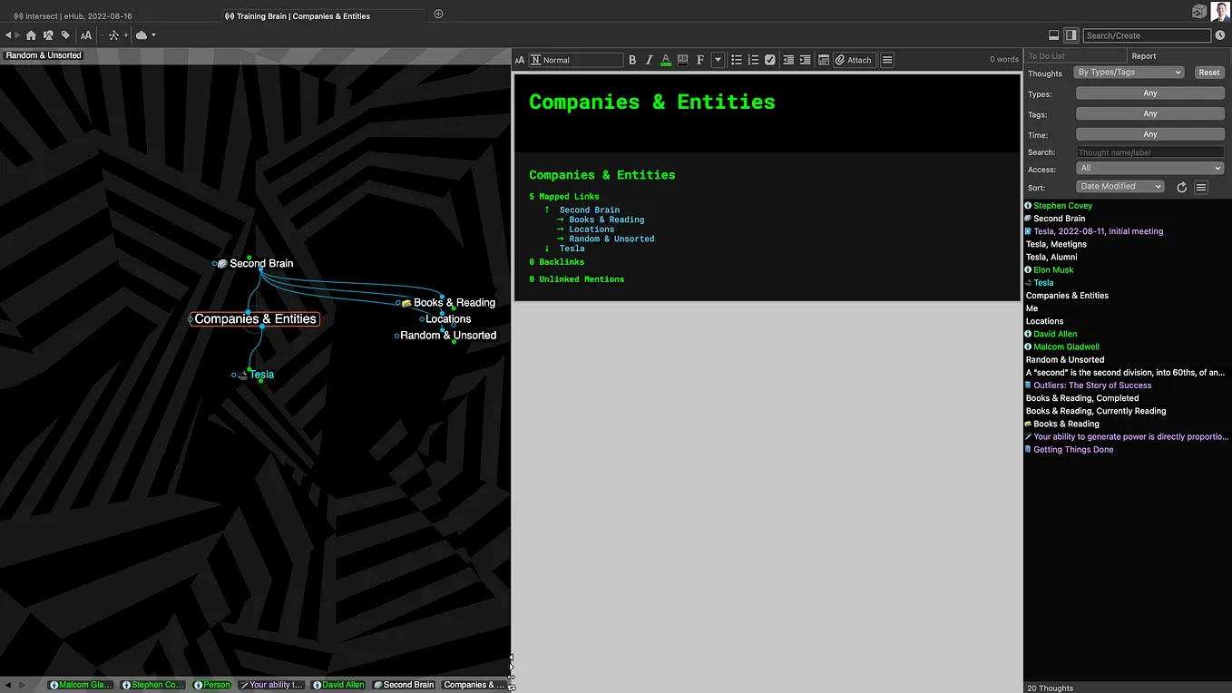Go to the home thought

coord(31,35)
